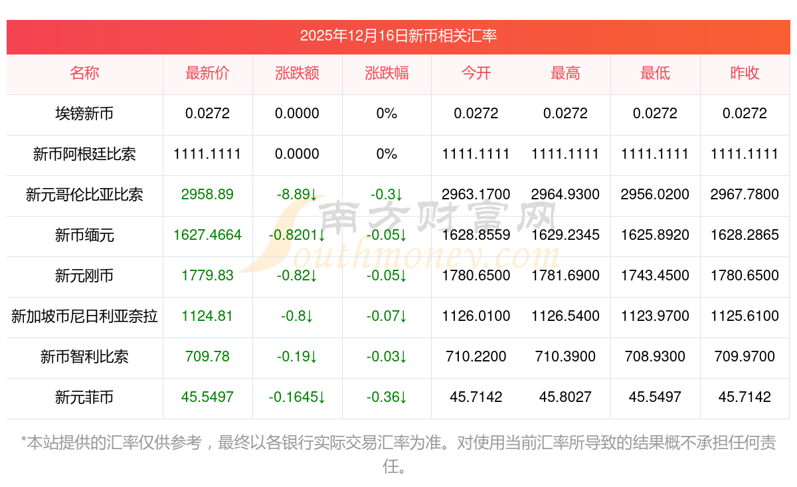This screenshot has height=487, width=797.
Task: Click opening value 1126.0100
Action: 476,316
